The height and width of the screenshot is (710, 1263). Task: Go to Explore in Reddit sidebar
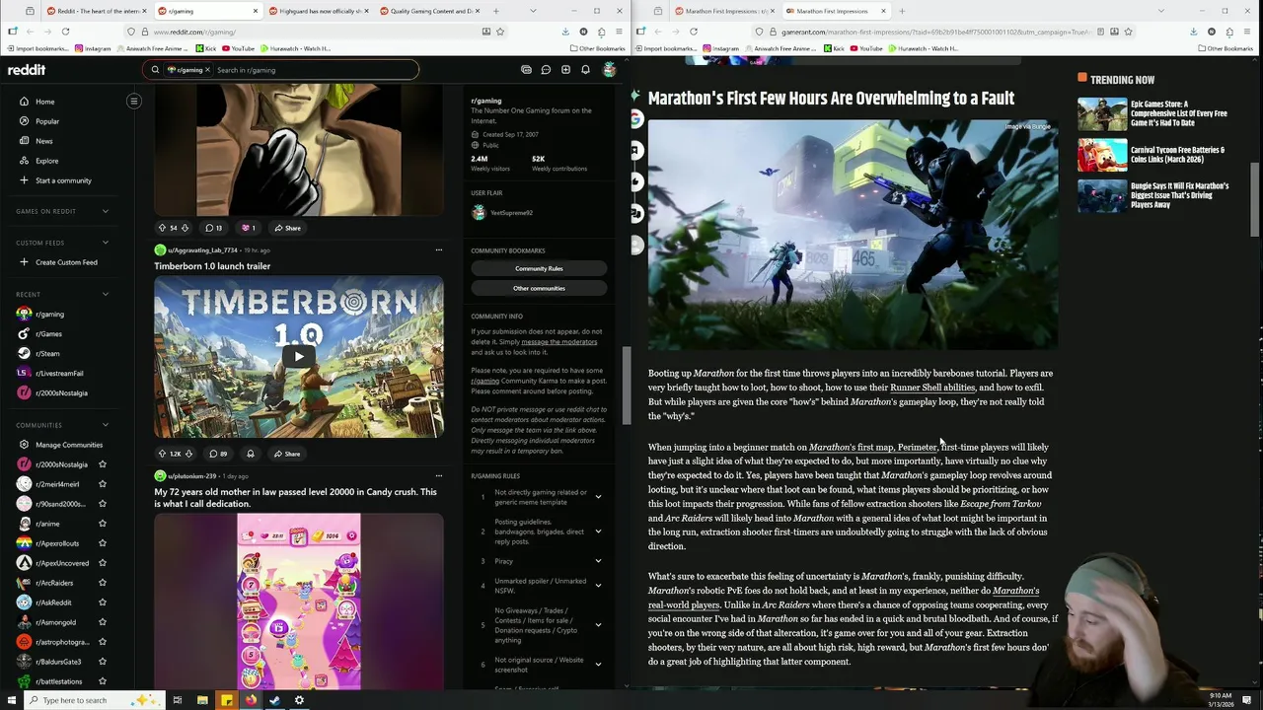(46, 161)
